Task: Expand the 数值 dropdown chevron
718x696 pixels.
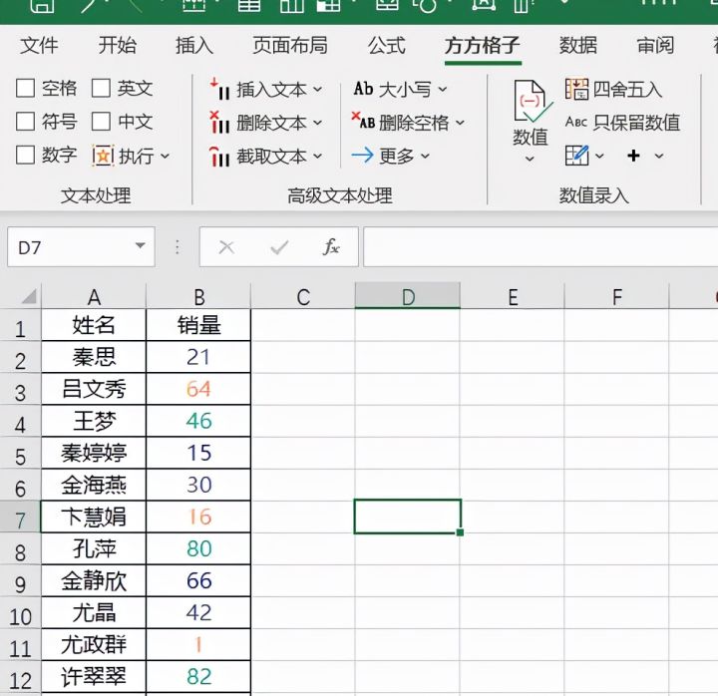Action: coord(530,159)
